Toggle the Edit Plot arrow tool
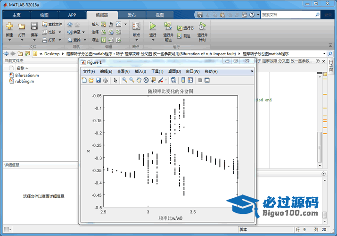This screenshot has width=337, height=236. coord(115,80)
